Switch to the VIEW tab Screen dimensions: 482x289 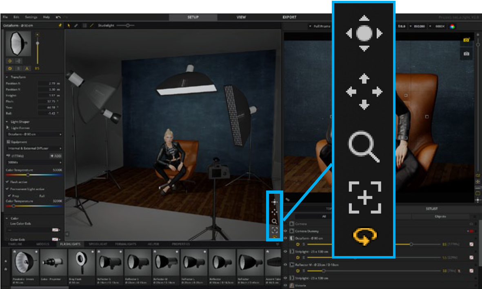[241, 17]
